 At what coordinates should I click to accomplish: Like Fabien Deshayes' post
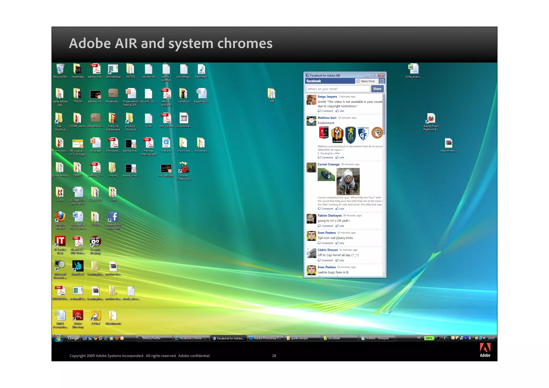tap(340, 226)
